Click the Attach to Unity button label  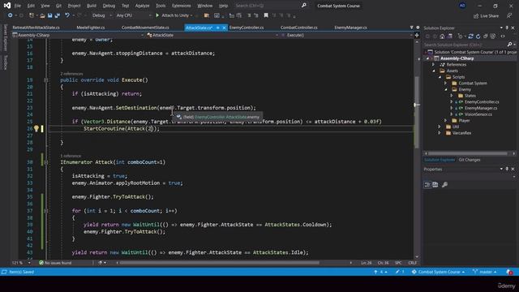click(175, 15)
